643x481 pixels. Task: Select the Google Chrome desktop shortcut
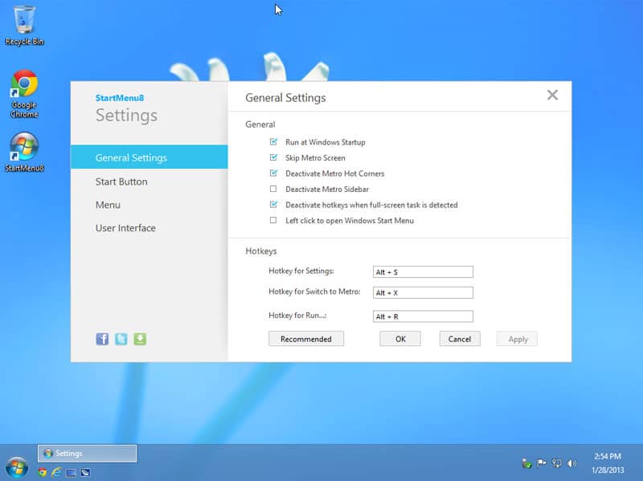click(x=24, y=94)
